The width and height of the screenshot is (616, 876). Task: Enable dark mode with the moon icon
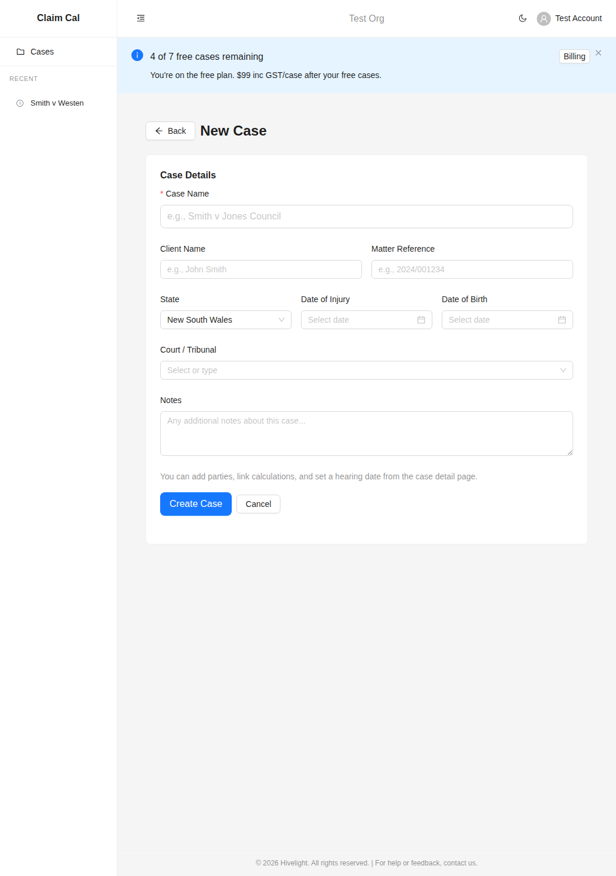(522, 18)
